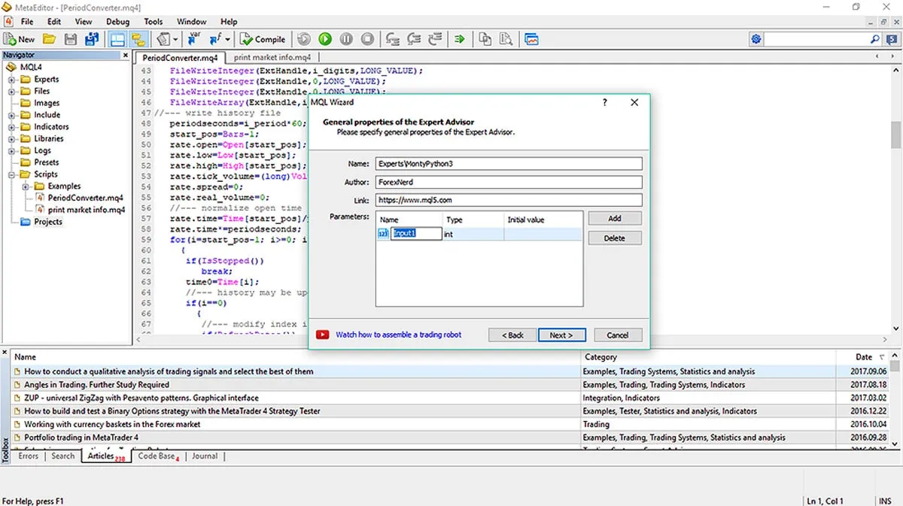Click the search magnifier icon in toolbar

874,39
